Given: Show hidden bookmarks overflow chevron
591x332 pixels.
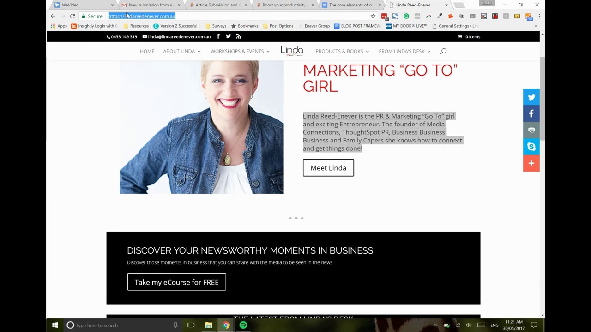Looking at the screenshot, I should coord(536,26).
